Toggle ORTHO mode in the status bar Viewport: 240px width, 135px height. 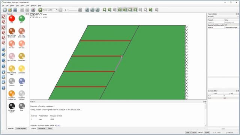(x=201, y=132)
